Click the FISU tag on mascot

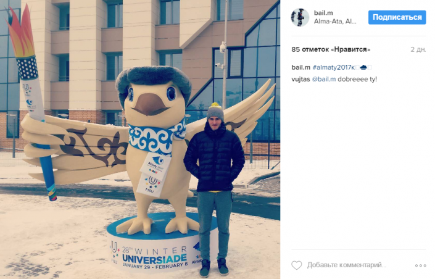[151, 185]
